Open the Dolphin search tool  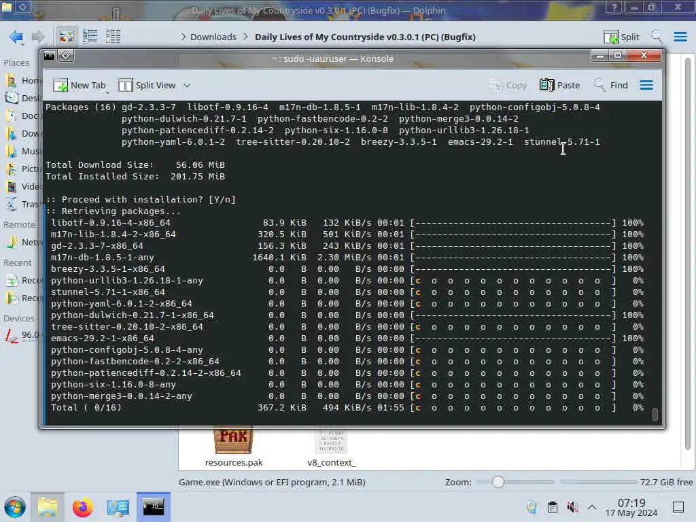point(656,37)
